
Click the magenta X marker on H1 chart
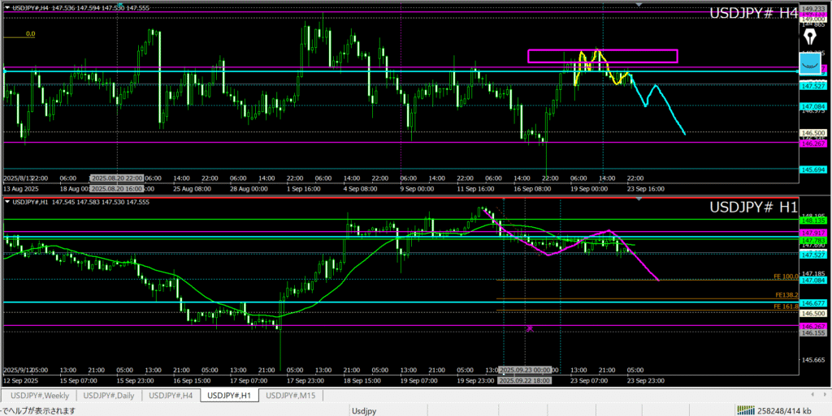(530, 328)
